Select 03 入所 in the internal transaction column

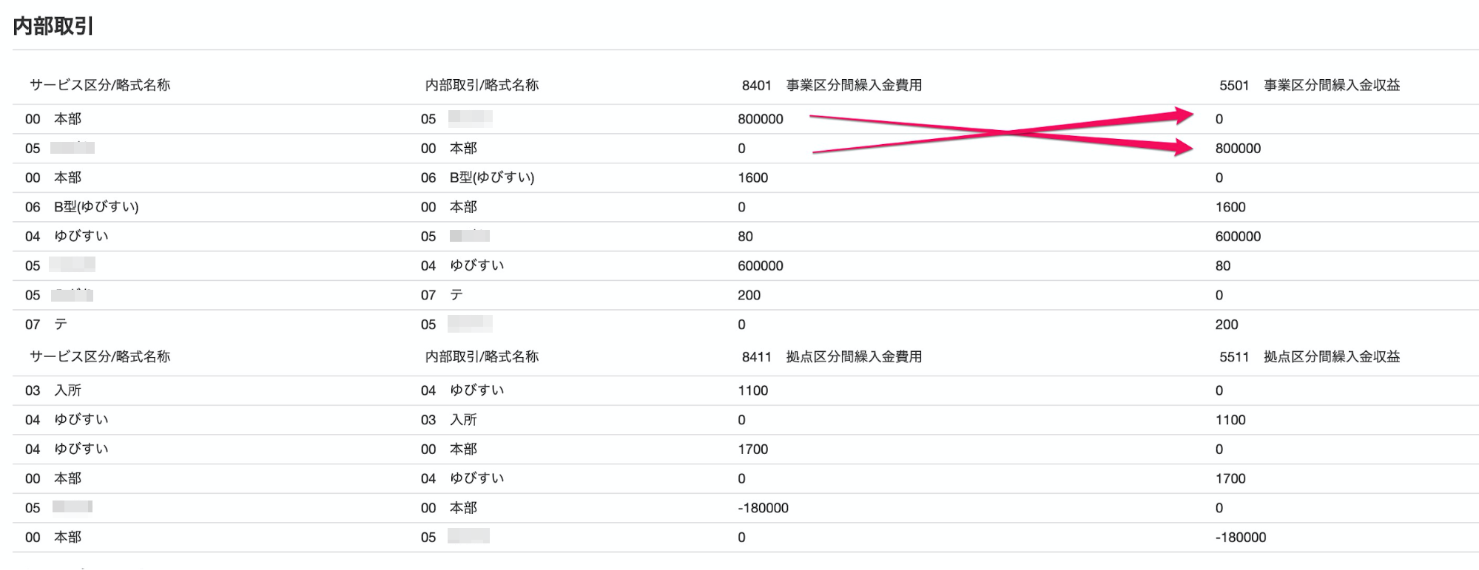[x=449, y=420]
